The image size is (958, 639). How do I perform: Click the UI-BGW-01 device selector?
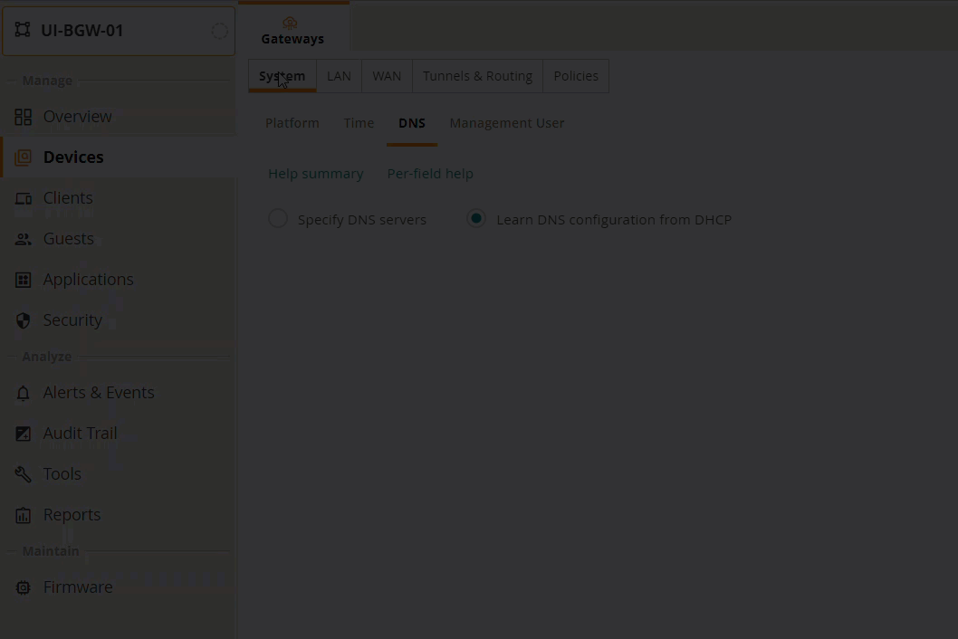[119, 30]
